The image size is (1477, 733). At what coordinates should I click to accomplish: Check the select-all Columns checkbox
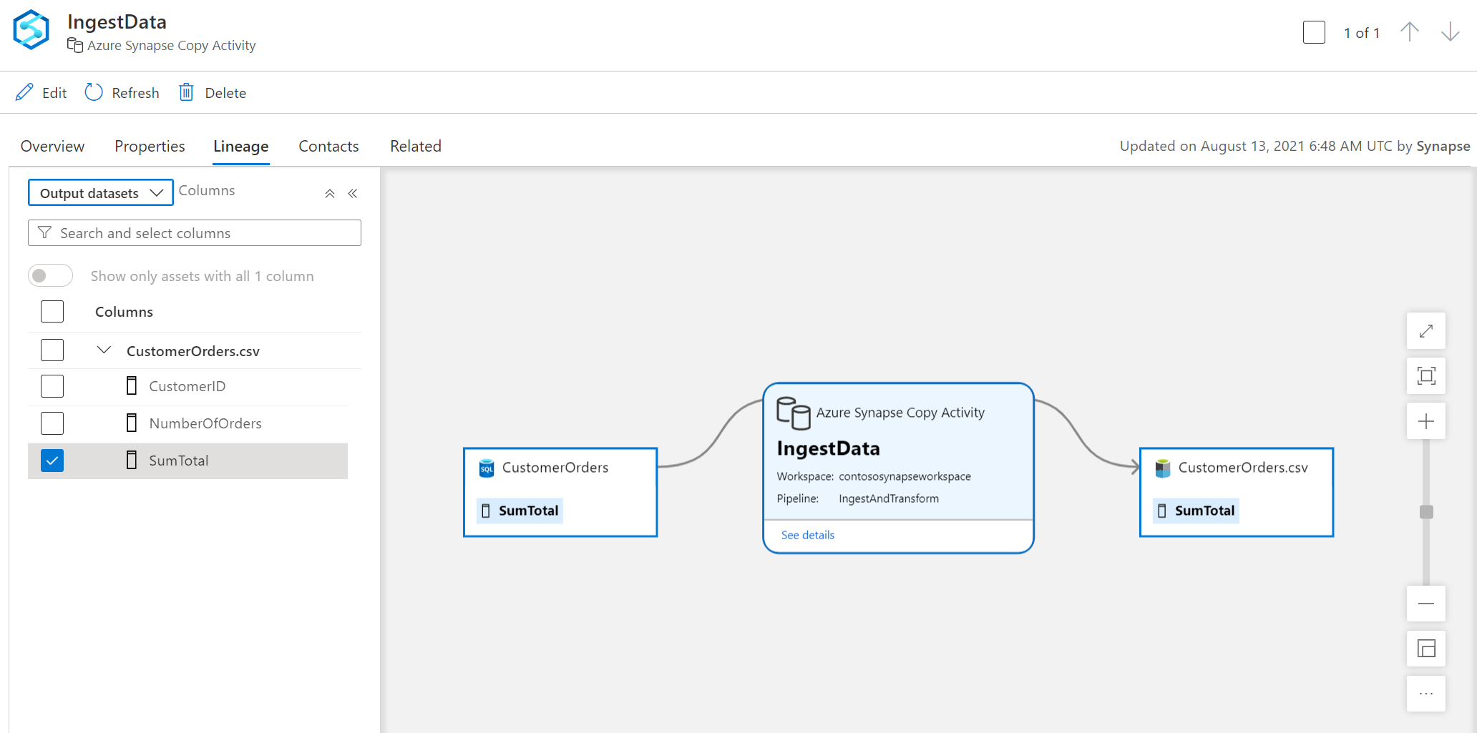point(52,312)
